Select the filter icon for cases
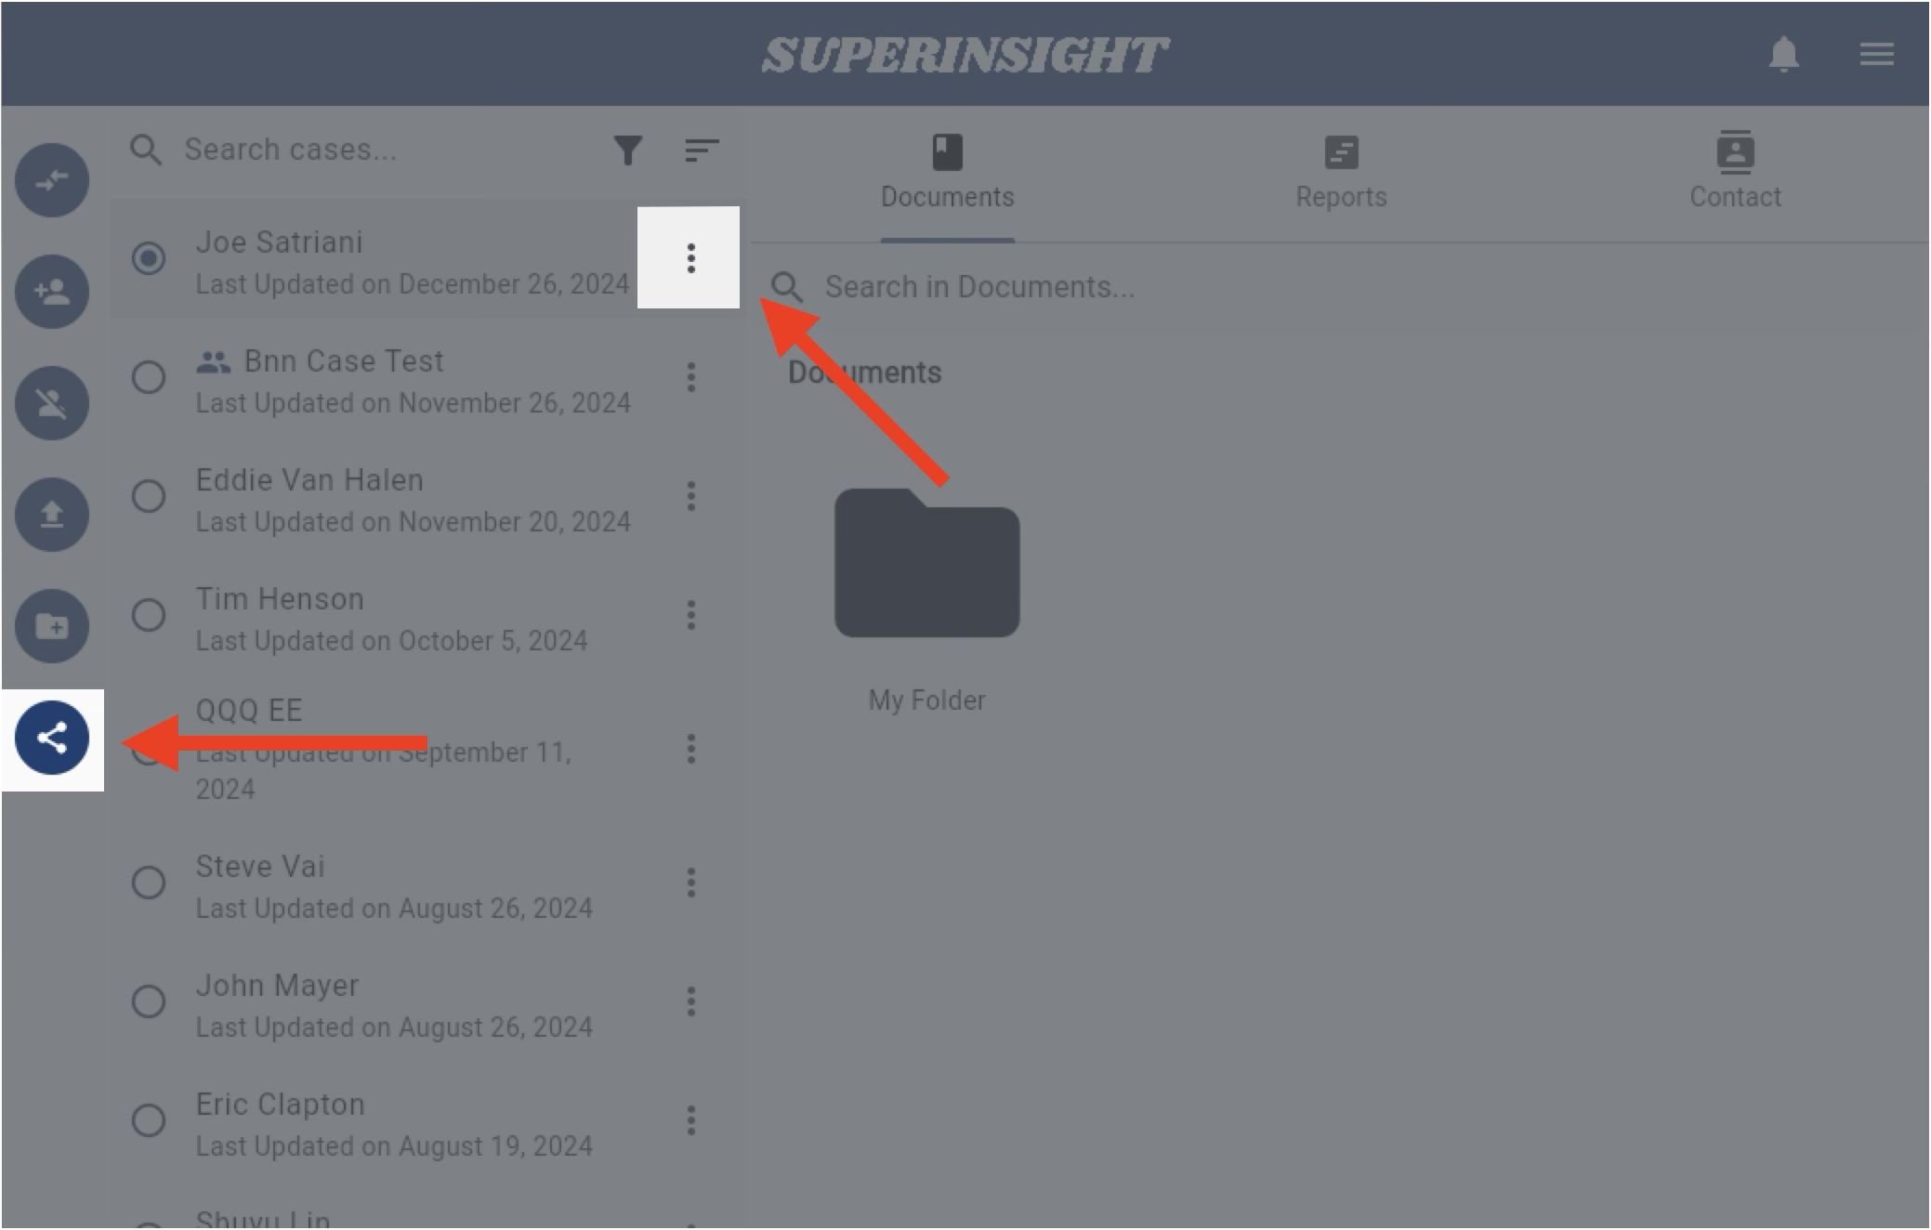 (628, 148)
